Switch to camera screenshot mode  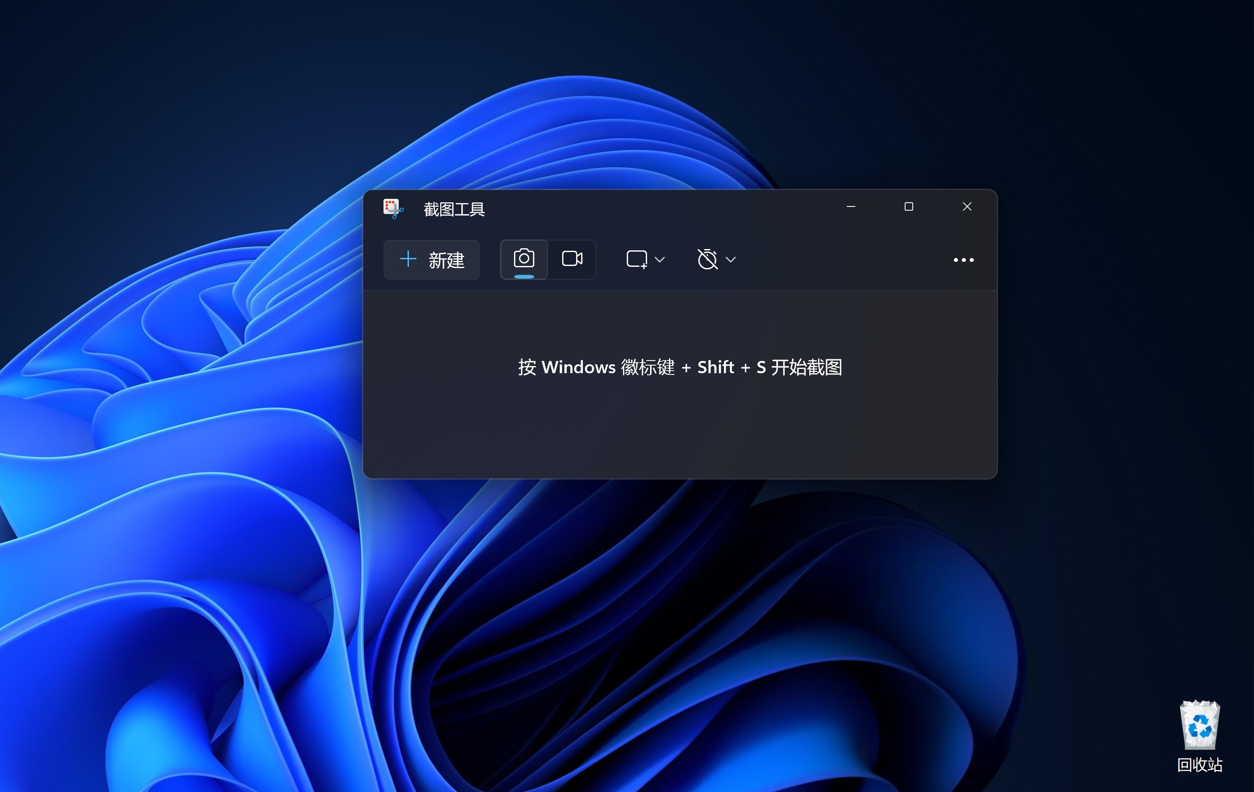click(x=523, y=259)
